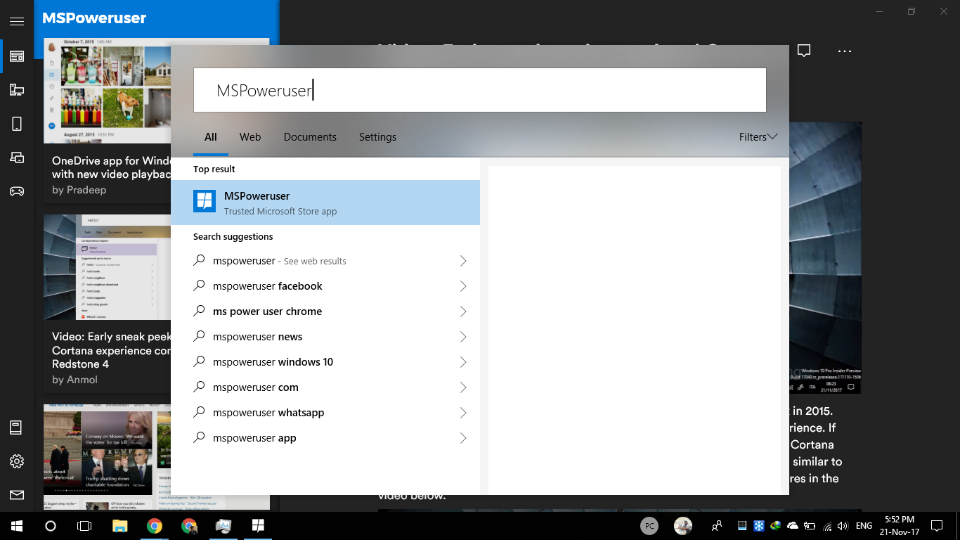Open settings gear in app sidebar
This screenshot has width=960, height=540.
[x=17, y=461]
